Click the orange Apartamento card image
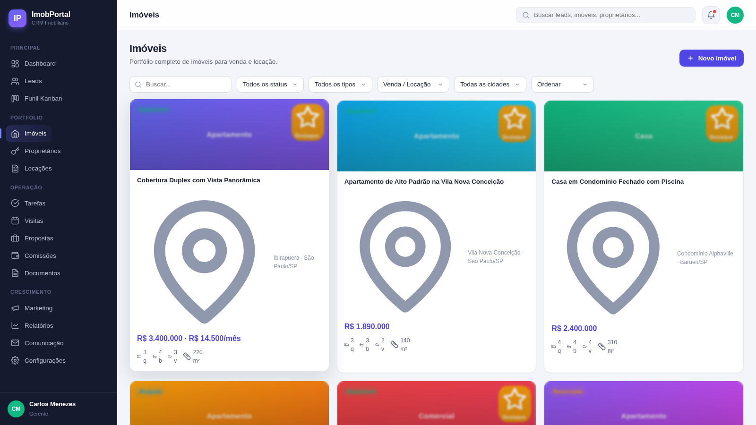Viewport: 756px width, 425px height. pyautogui.click(x=229, y=403)
